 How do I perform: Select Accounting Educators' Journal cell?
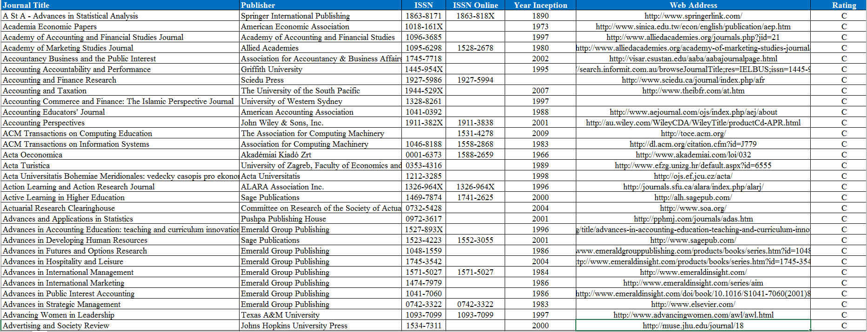click(120, 112)
